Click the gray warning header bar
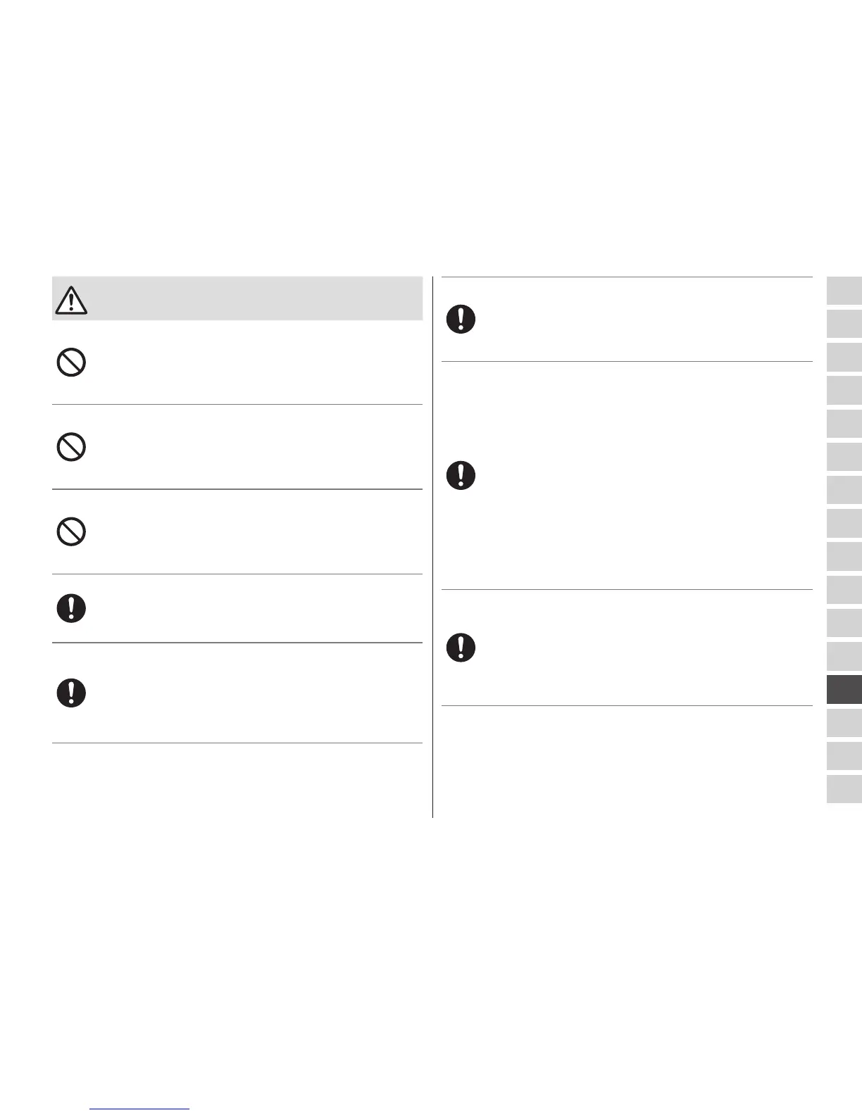Screen dimensions: 862x1115 click(254, 299)
